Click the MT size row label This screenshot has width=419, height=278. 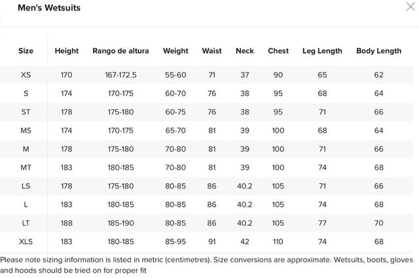(26, 168)
